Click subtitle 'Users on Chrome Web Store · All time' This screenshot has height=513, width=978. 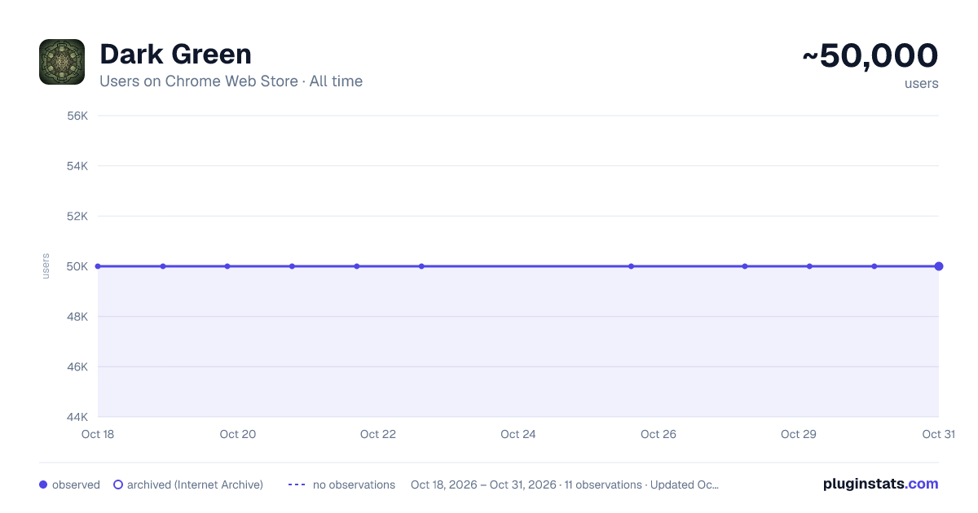pos(231,81)
